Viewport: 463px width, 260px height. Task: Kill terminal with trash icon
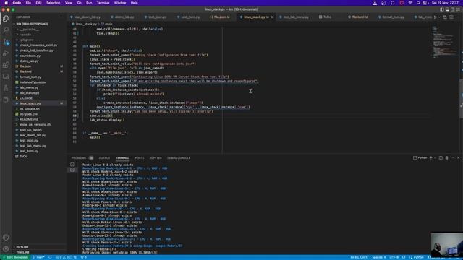point(446,158)
